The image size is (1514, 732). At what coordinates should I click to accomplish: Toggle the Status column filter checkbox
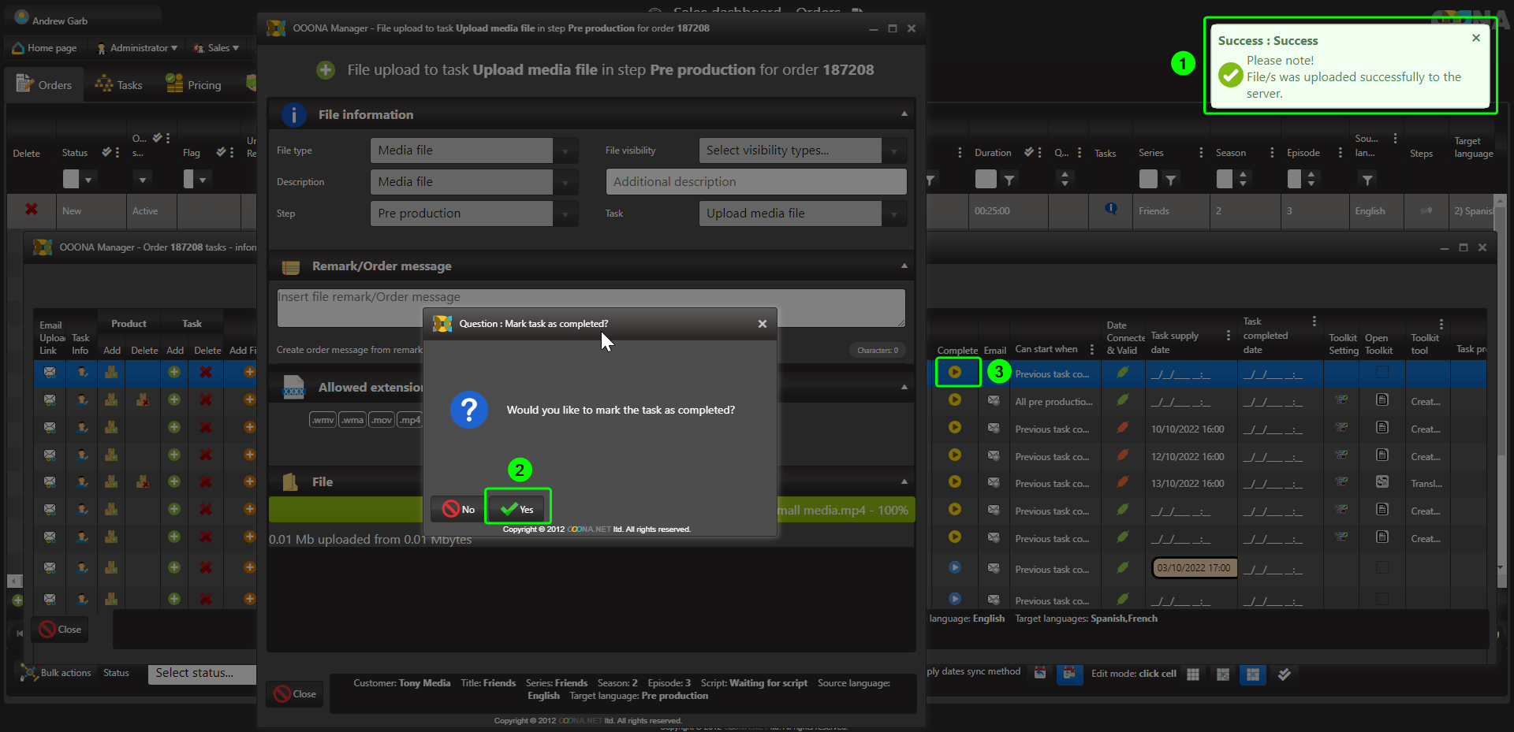[71, 179]
